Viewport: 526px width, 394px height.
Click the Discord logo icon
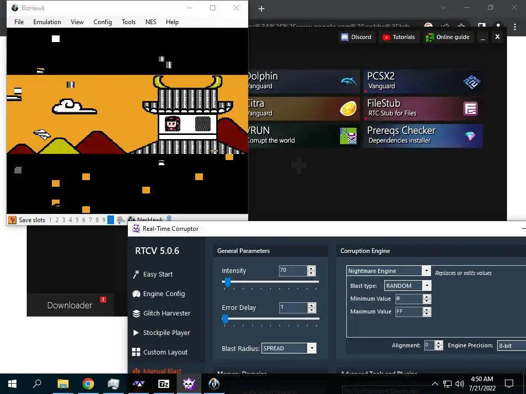(345, 37)
